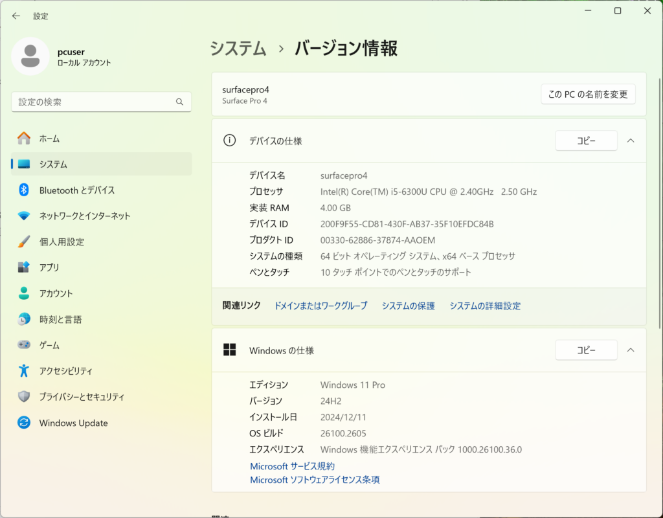Screen dimensions: 663x518
Task: Click the システムの種類 value text
Action: tap(418, 256)
